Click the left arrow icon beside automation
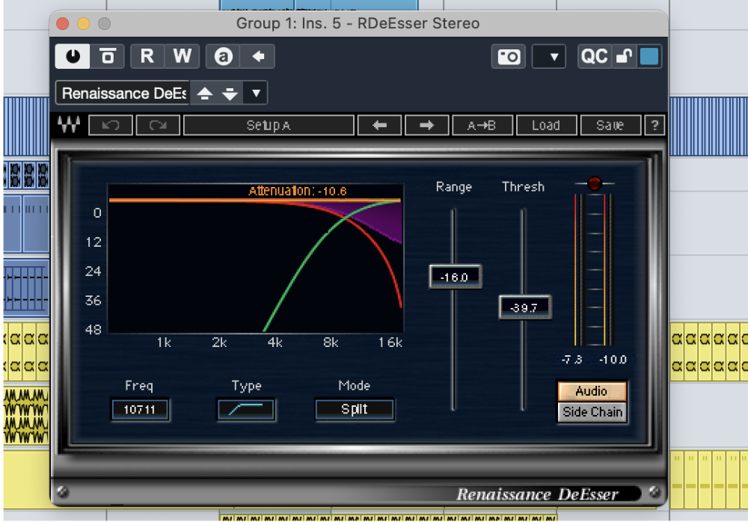This screenshot has height=522, width=748. pyautogui.click(x=259, y=56)
